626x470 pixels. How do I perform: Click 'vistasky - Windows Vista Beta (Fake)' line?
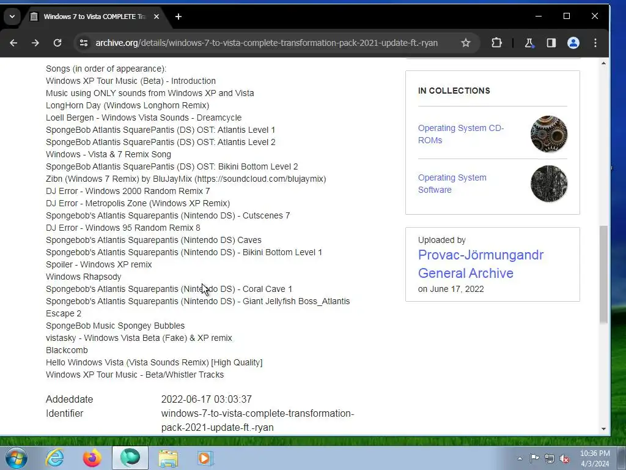tap(139, 338)
